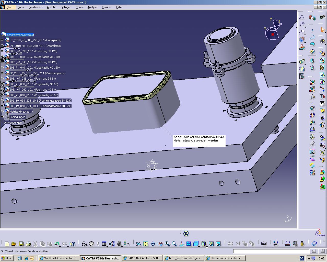Open the Design Table grid icon
Image resolution: width=327 pixels, height=262 pixels.
coord(104,244)
